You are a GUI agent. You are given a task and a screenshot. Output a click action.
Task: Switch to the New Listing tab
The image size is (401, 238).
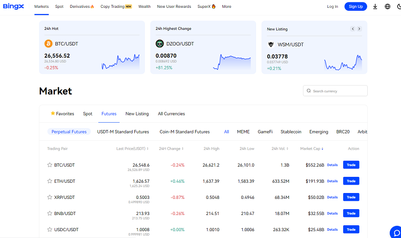coord(137,114)
